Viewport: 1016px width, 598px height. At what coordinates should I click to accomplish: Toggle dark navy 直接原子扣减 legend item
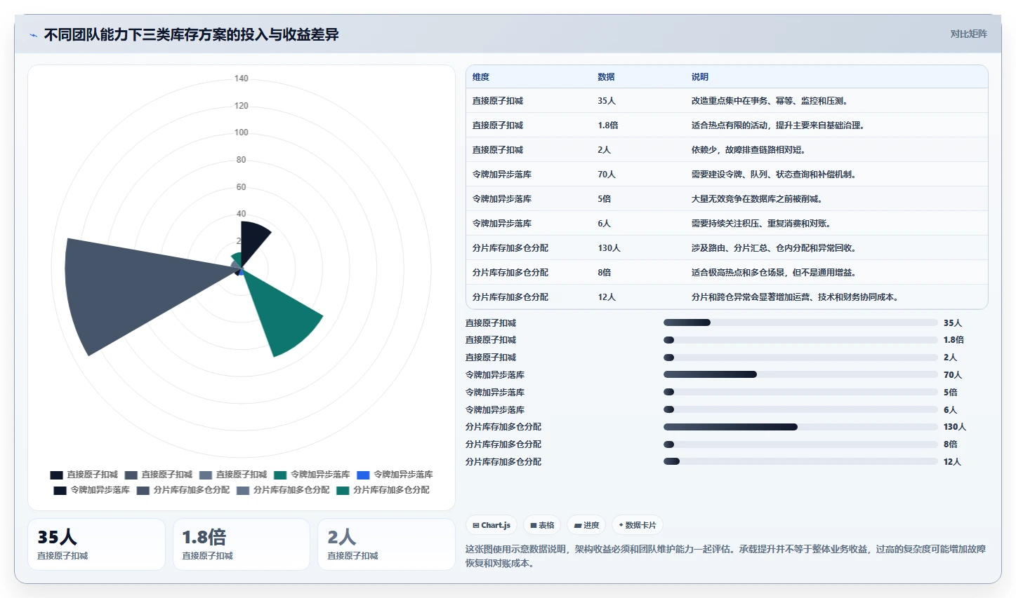click(x=84, y=475)
